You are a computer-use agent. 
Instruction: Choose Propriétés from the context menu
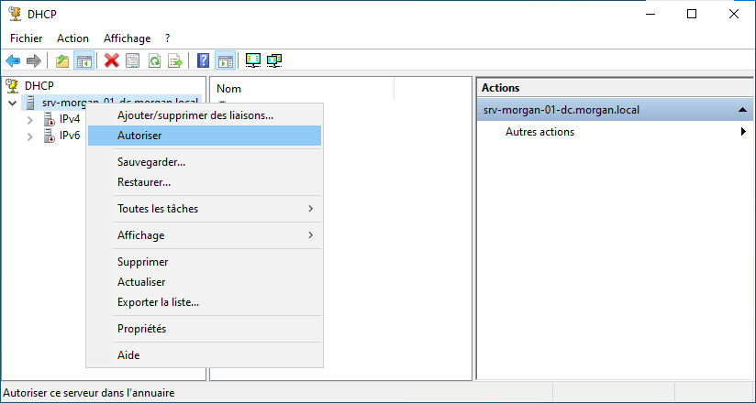click(141, 329)
